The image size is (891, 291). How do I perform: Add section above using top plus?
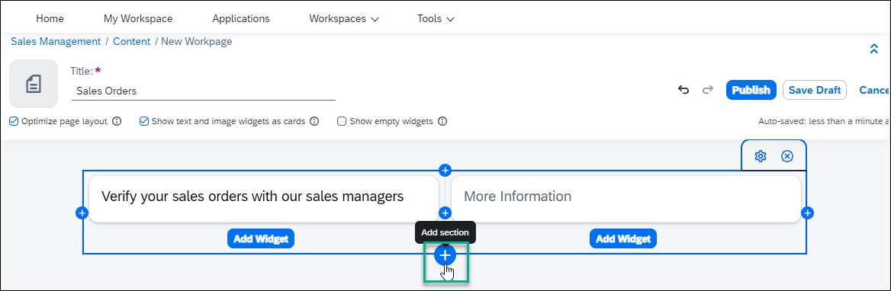click(x=445, y=170)
